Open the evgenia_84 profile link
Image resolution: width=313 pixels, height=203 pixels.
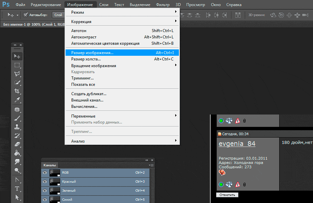237,144
